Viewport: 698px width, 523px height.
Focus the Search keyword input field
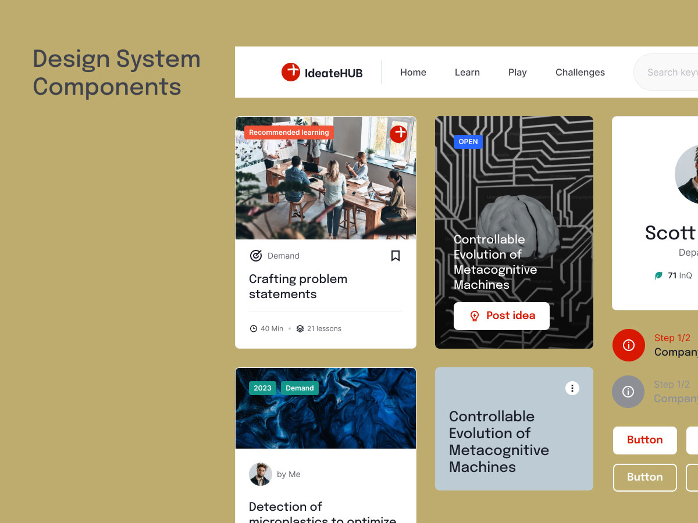pyautogui.click(x=669, y=73)
